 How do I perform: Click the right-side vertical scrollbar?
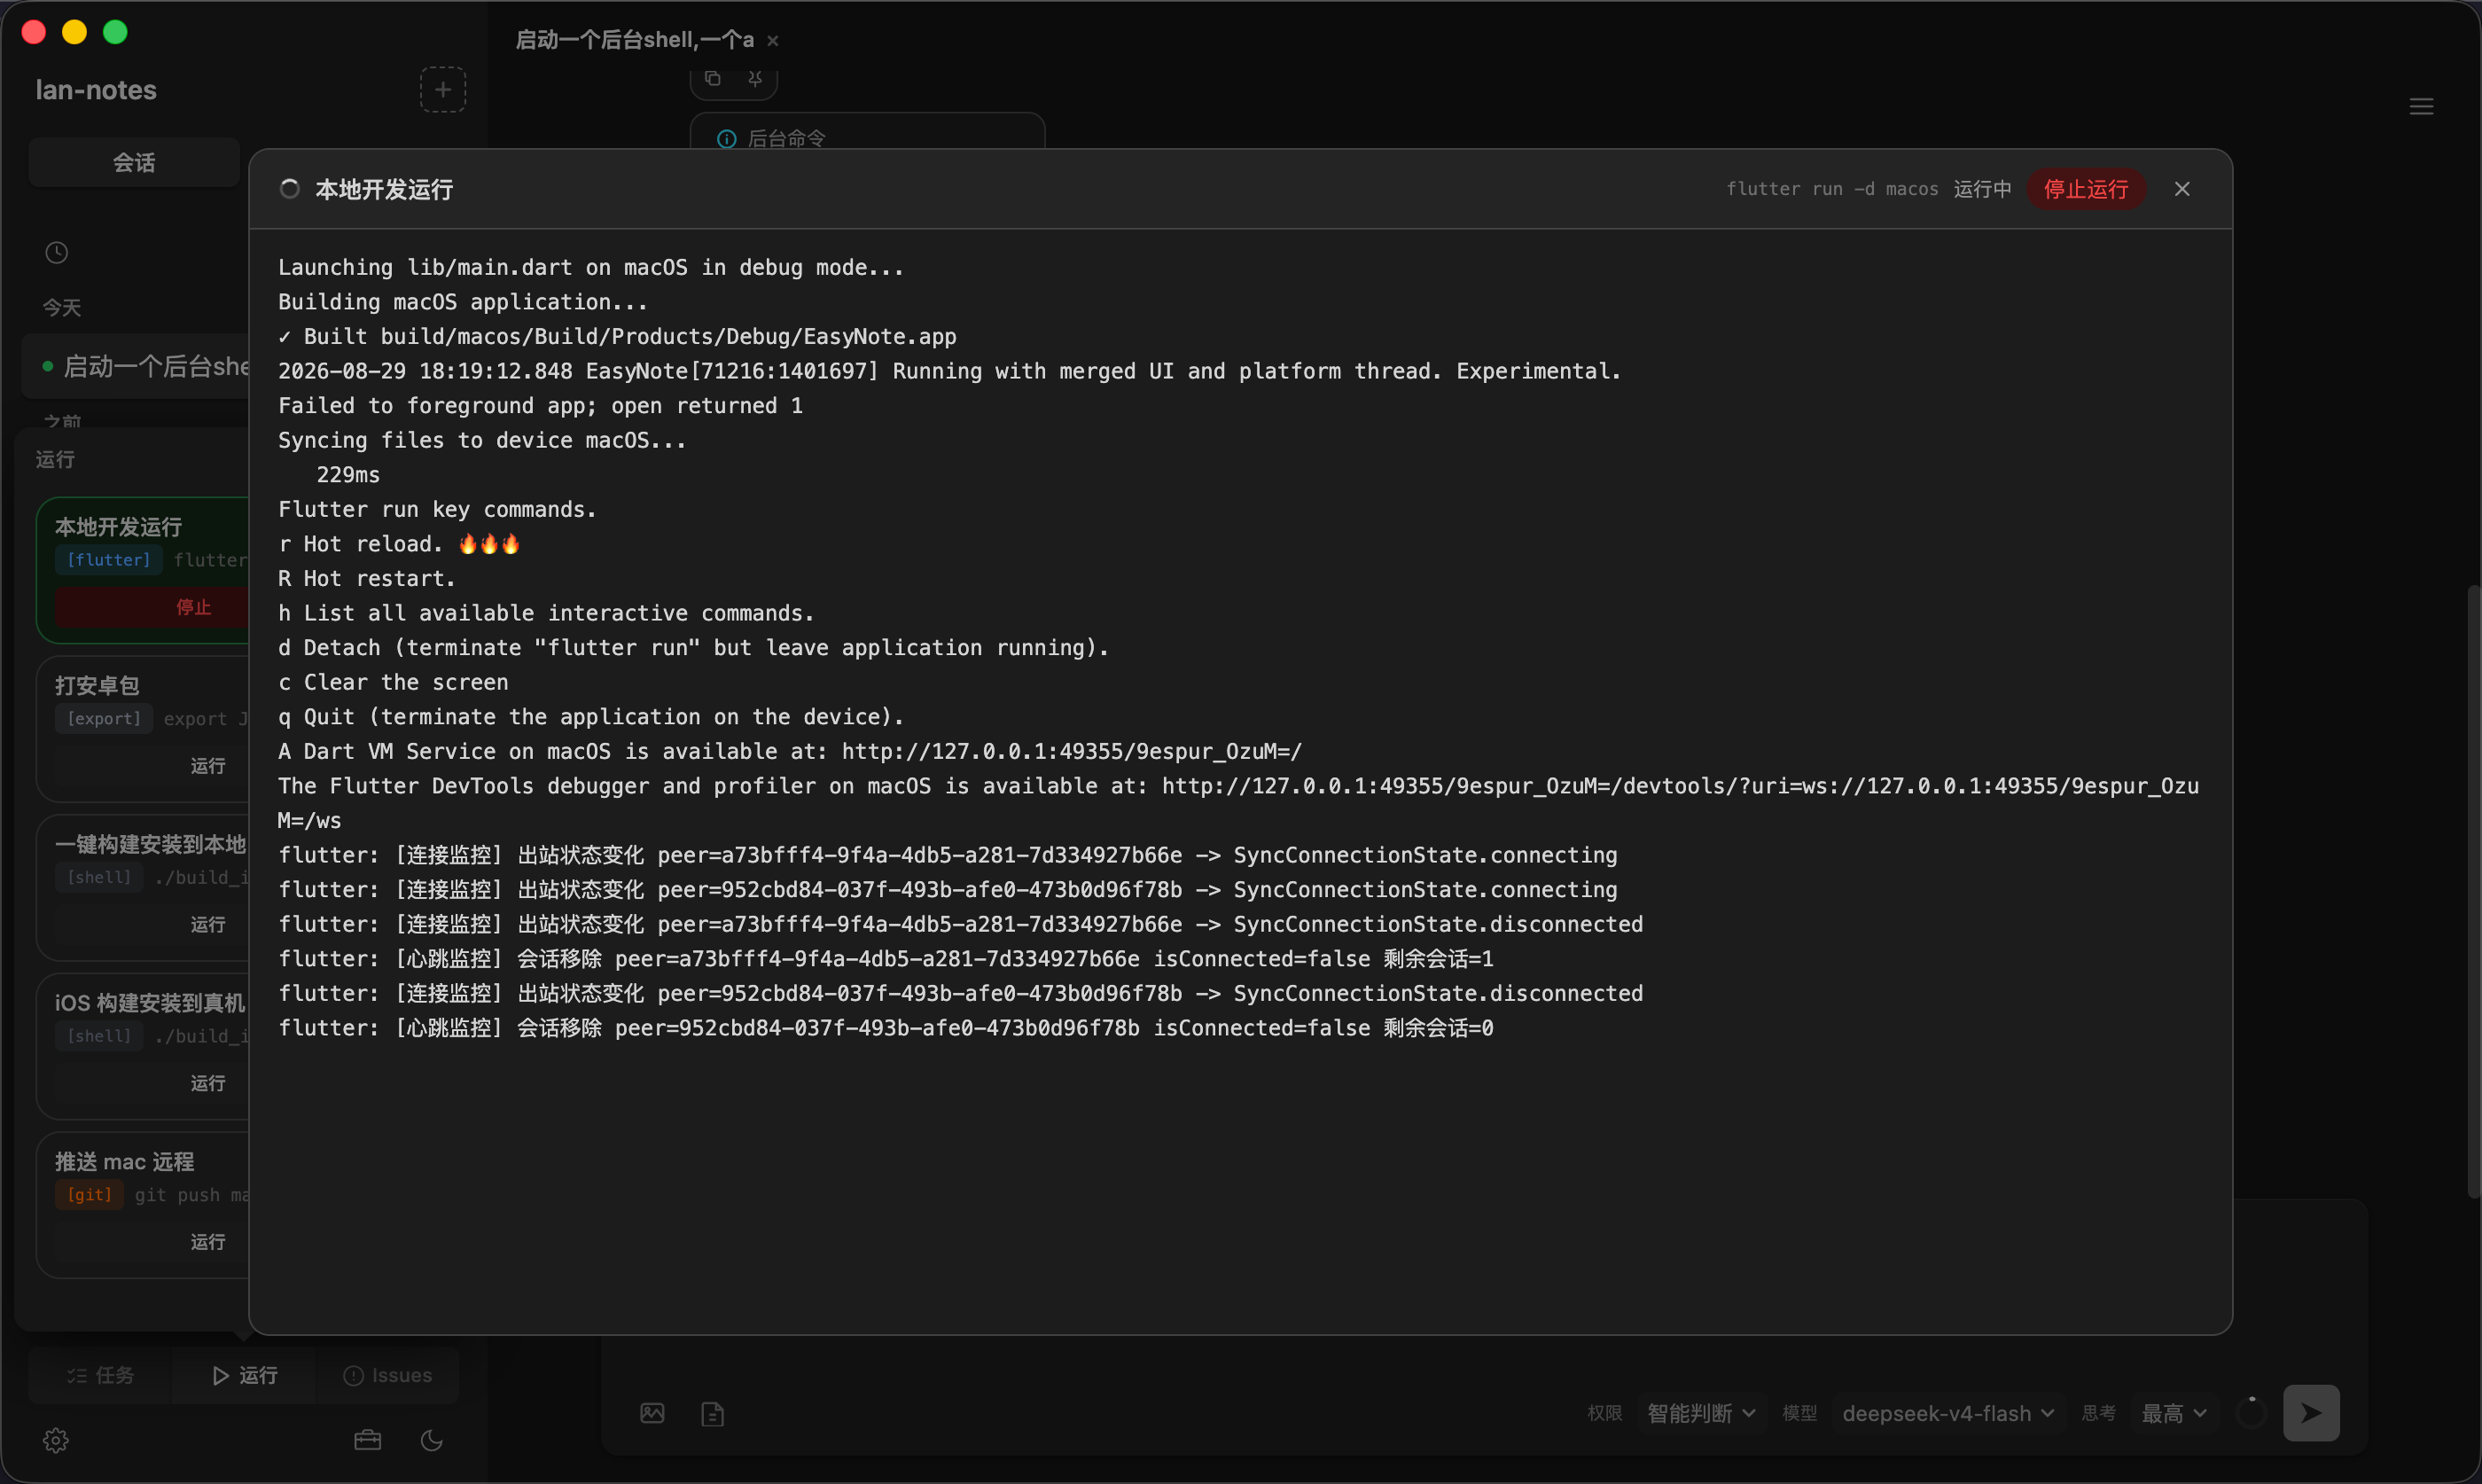coord(2474,890)
